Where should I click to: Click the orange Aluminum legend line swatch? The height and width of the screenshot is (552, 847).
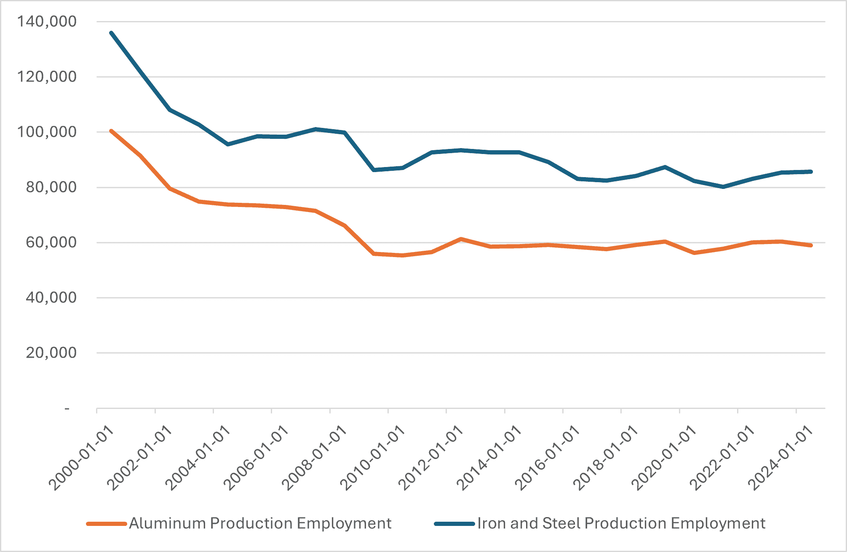pos(107,524)
